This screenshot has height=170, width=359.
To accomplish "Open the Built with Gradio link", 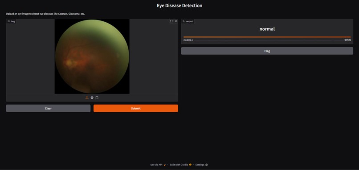I will tap(180, 165).
